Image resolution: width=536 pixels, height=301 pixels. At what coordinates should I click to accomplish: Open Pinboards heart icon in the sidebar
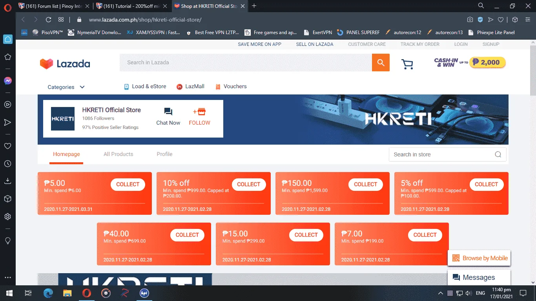(x=7, y=146)
